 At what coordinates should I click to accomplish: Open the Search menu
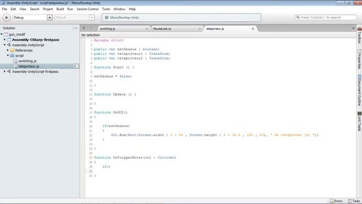pyautogui.click(x=35, y=9)
